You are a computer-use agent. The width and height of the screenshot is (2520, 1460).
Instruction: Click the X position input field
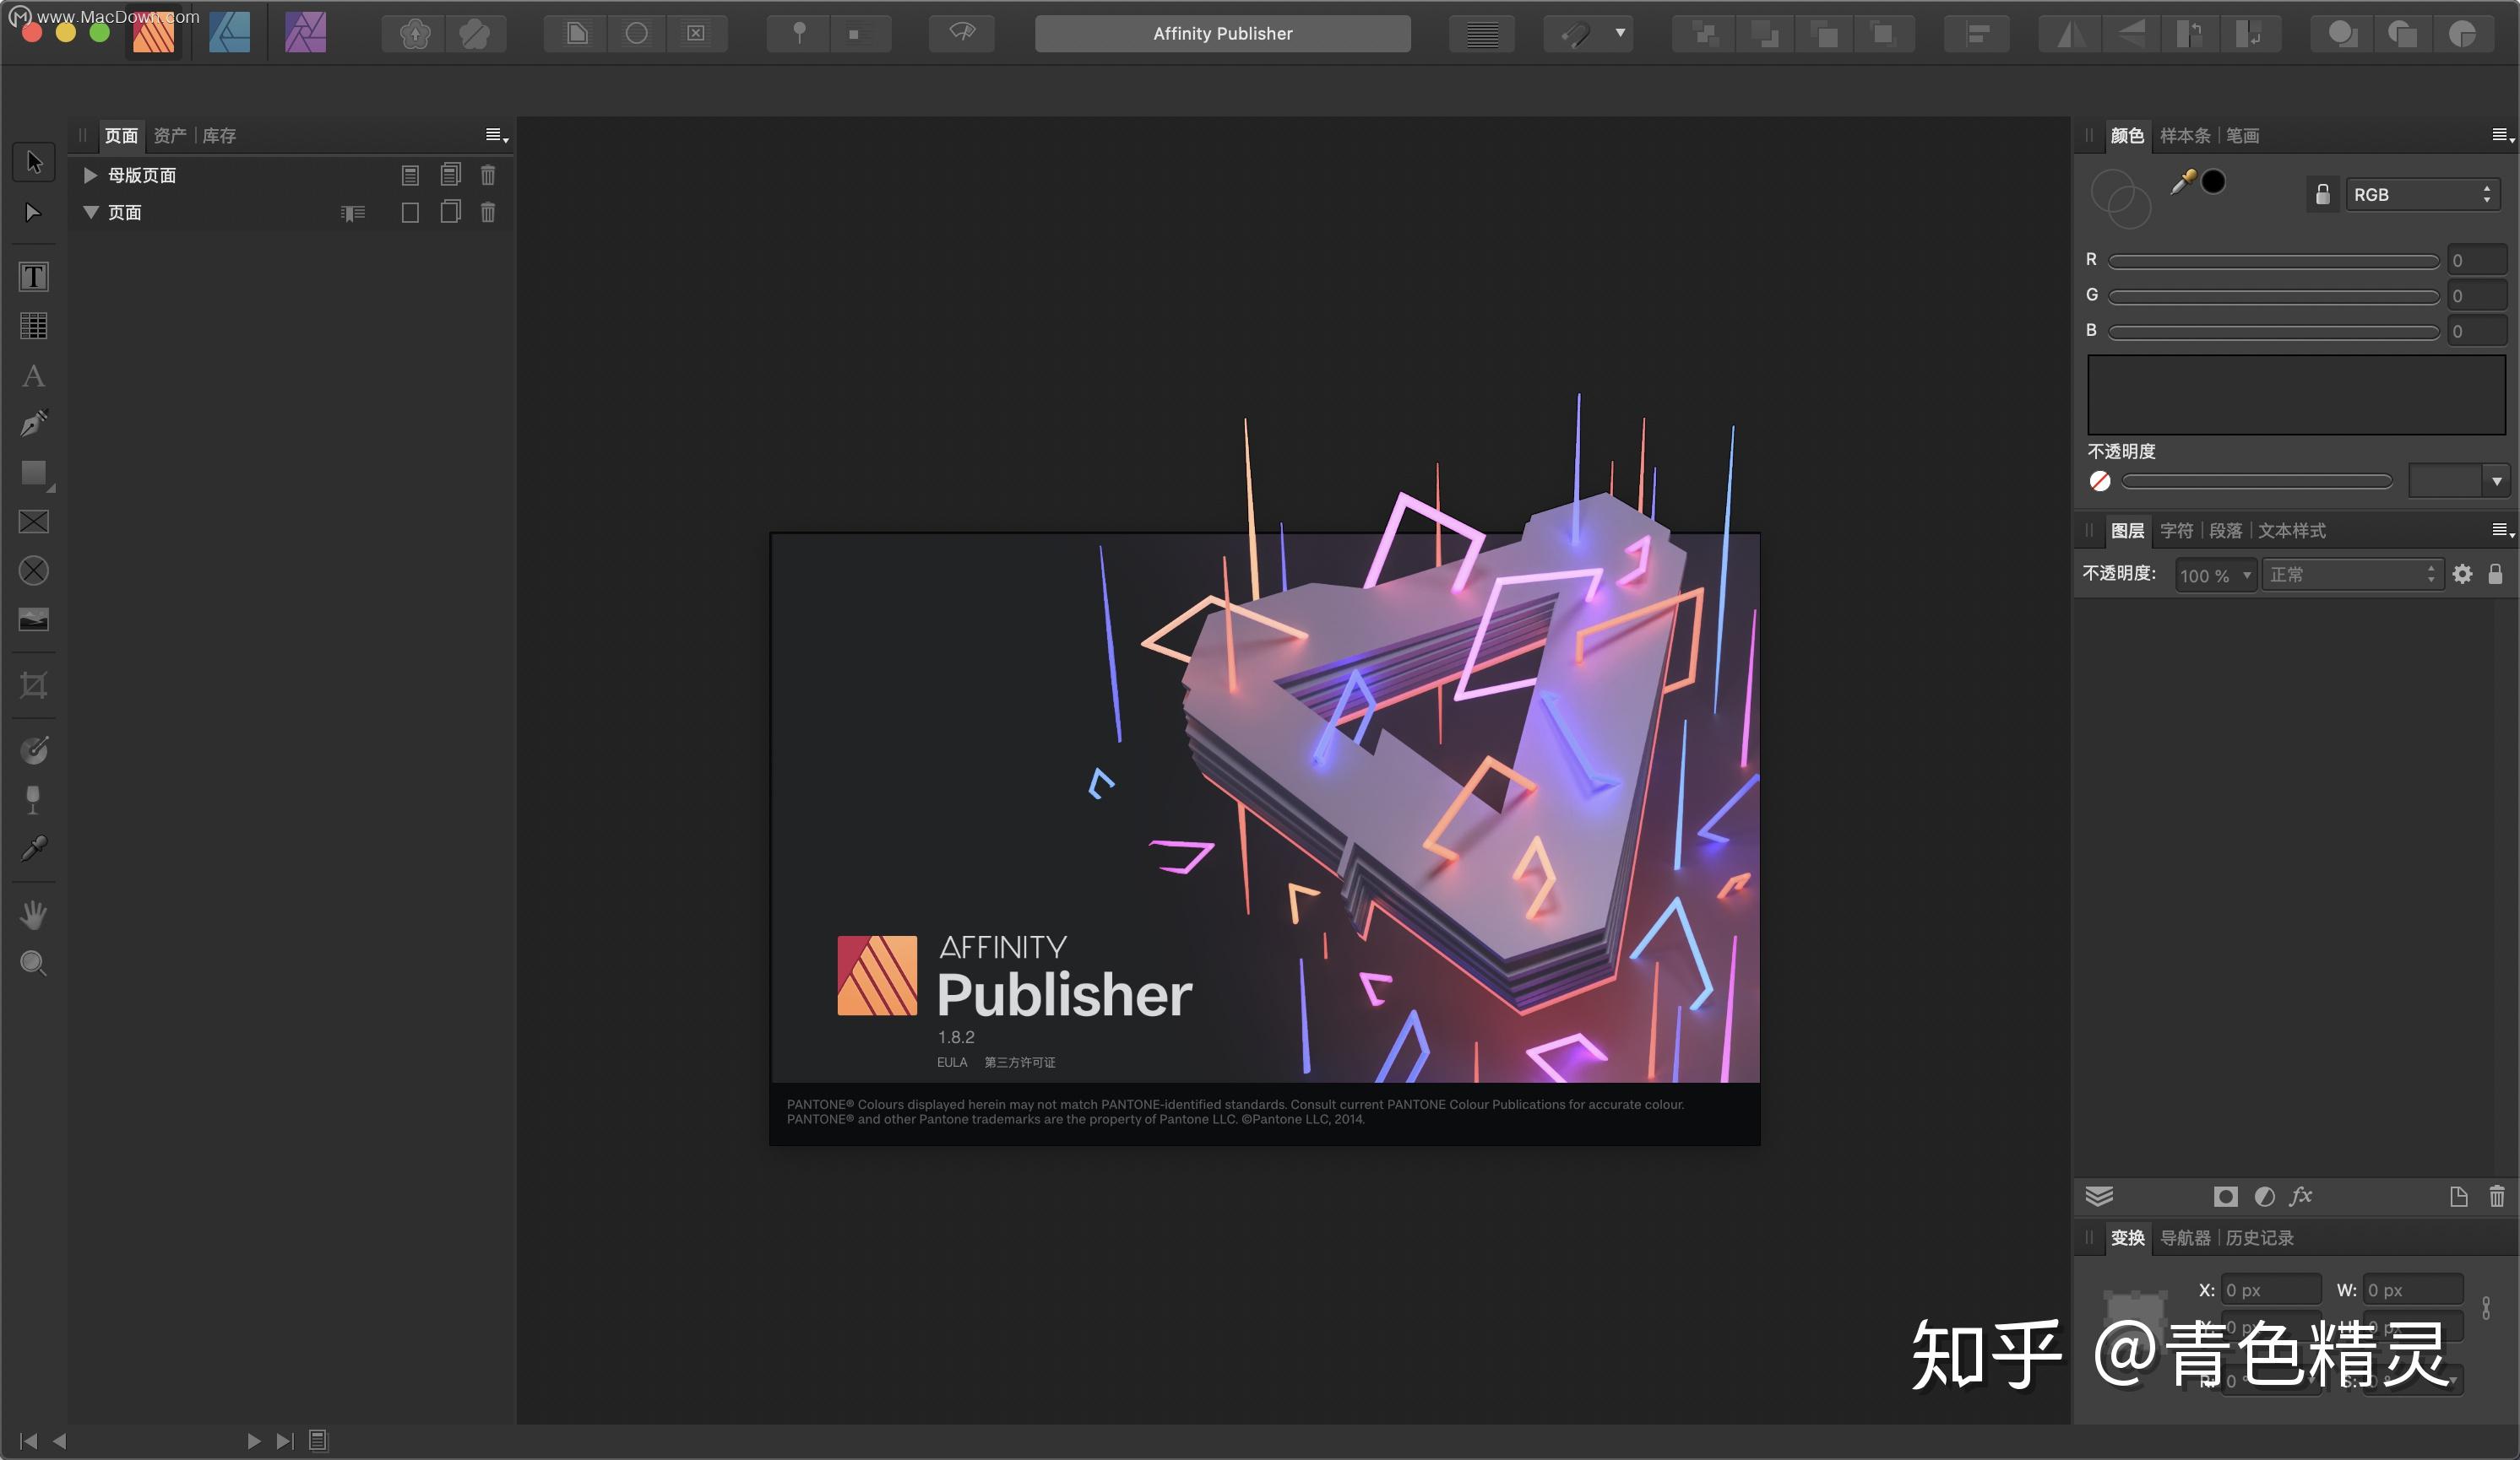[x=2270, y=1290]
